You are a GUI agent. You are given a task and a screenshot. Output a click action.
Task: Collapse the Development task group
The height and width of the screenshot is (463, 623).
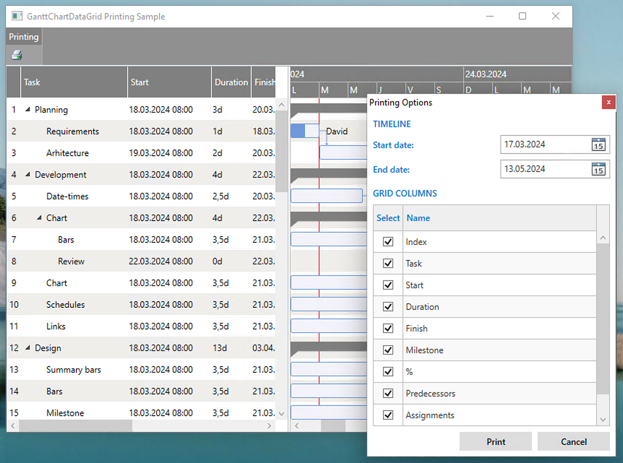(x=28, y=174)
